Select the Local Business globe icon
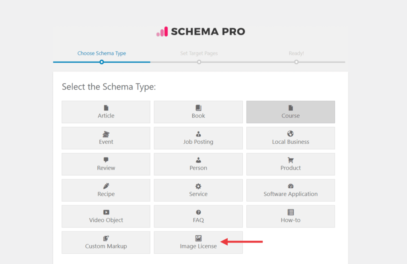The width and height of the screenshot is (407, 264). click(x=291, y=134)
